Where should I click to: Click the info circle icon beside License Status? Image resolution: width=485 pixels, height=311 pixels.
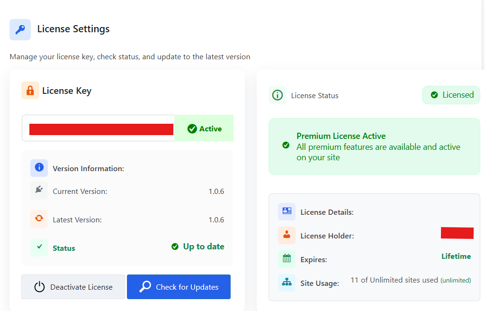pos(278,95)
